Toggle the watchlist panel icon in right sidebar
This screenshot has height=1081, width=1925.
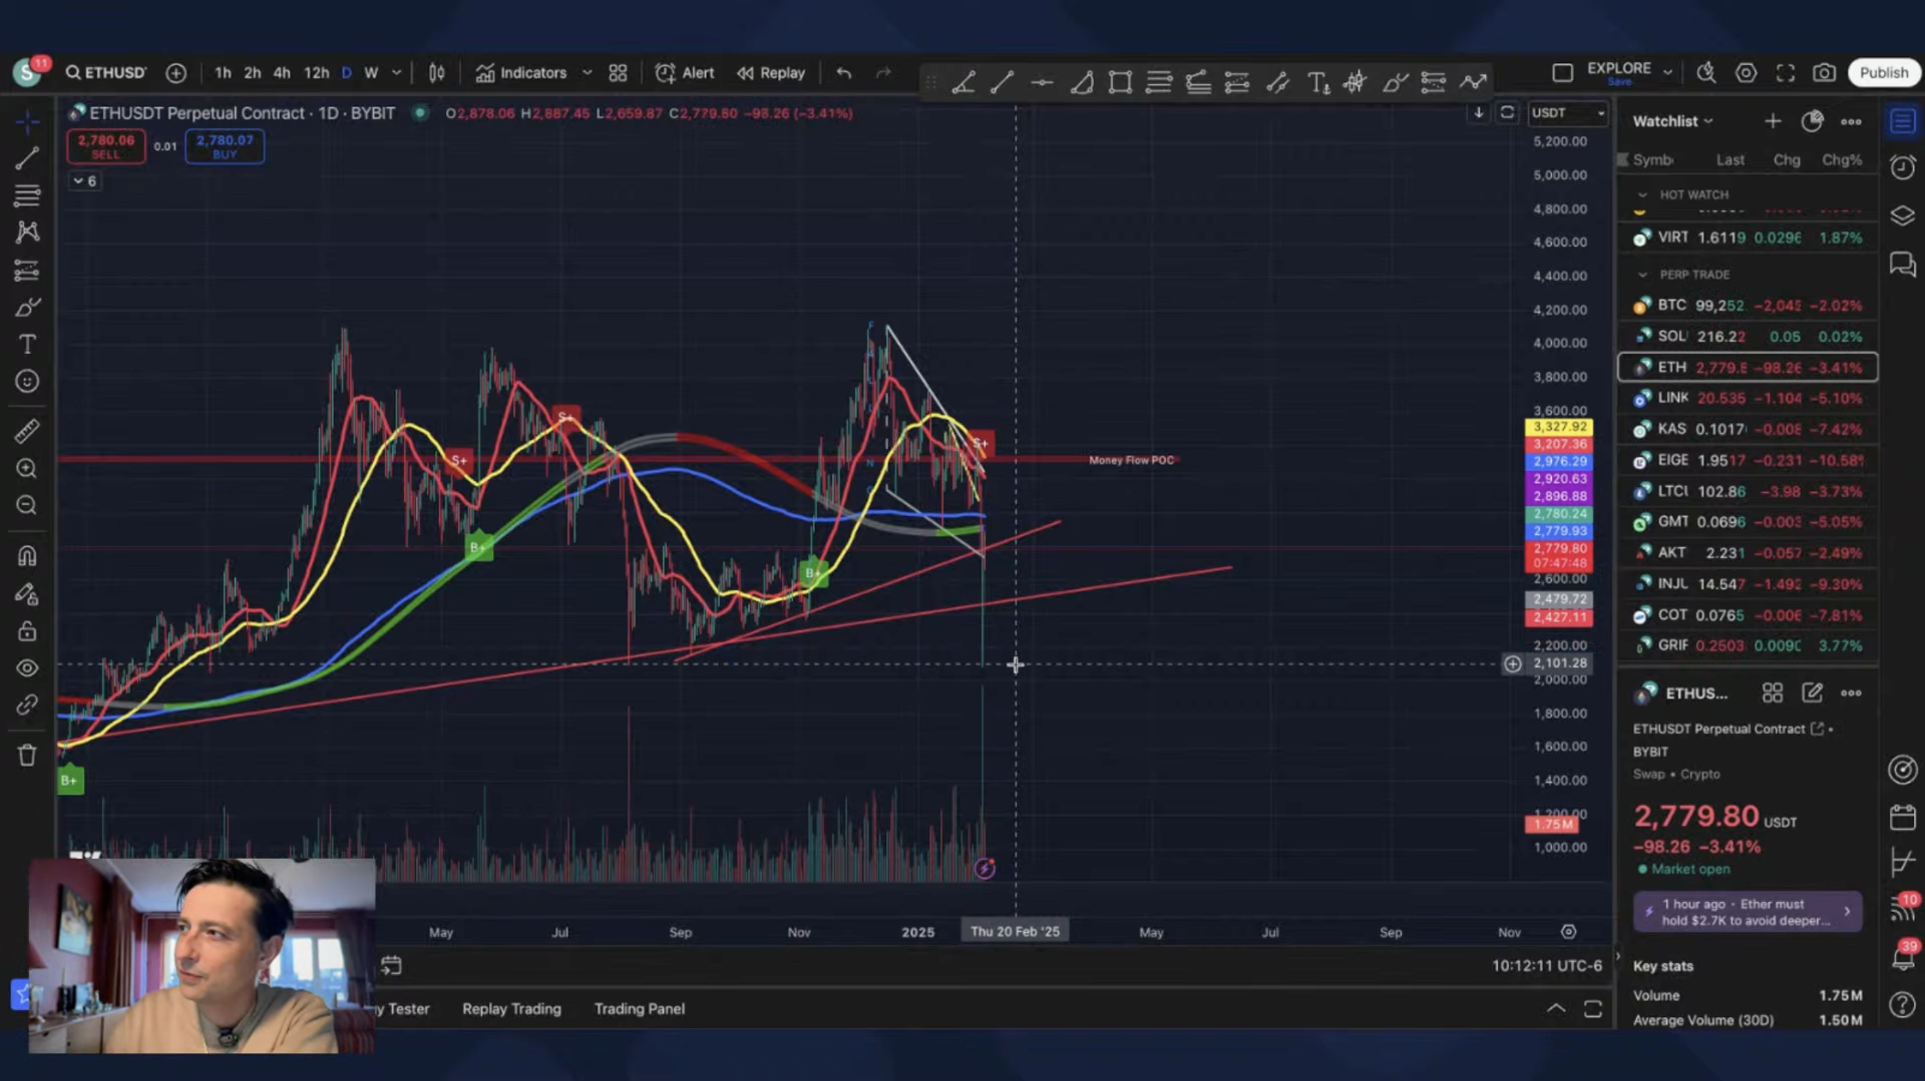click(x=1903, y=120)
